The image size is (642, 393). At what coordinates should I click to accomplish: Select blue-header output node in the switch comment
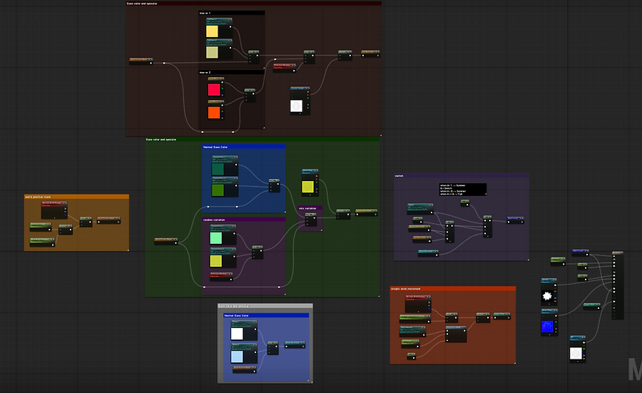click(x=515, y=220)
